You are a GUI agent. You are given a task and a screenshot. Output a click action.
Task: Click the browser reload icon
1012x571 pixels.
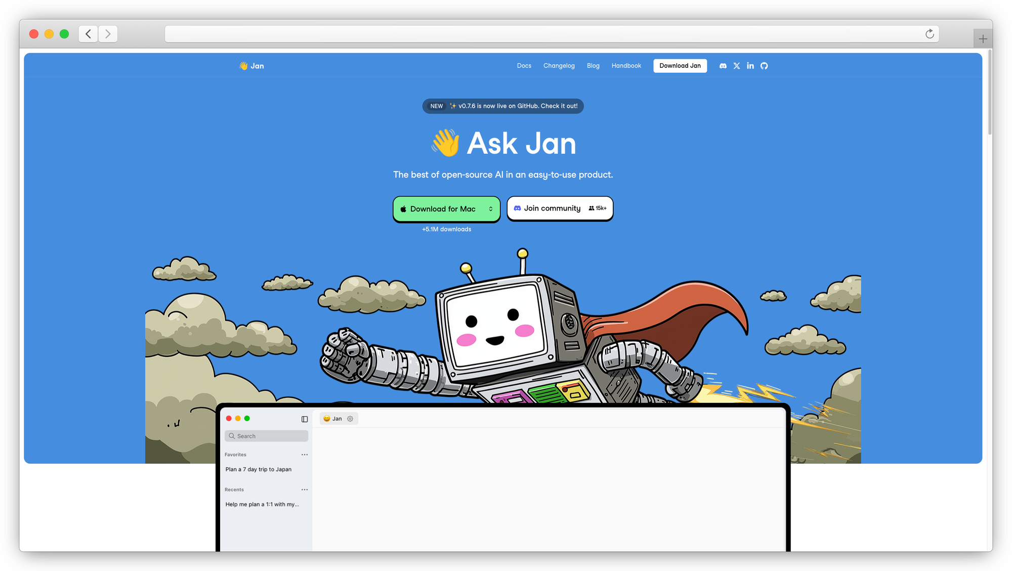[930, 34]
